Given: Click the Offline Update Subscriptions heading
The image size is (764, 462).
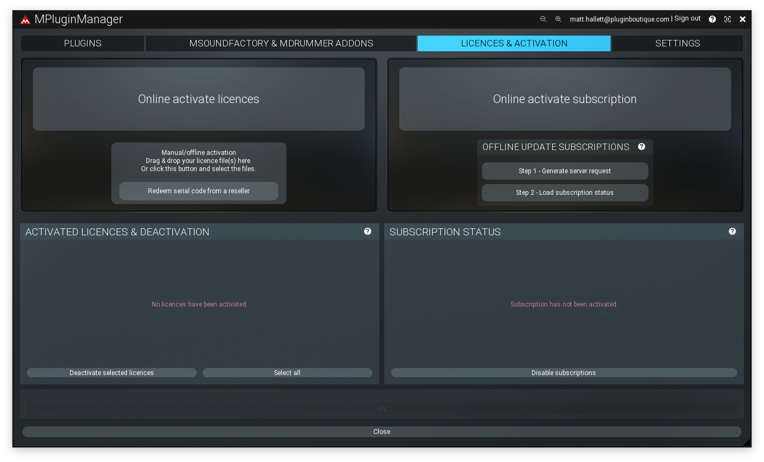Looking at the screenshot, I should [556, 147].
